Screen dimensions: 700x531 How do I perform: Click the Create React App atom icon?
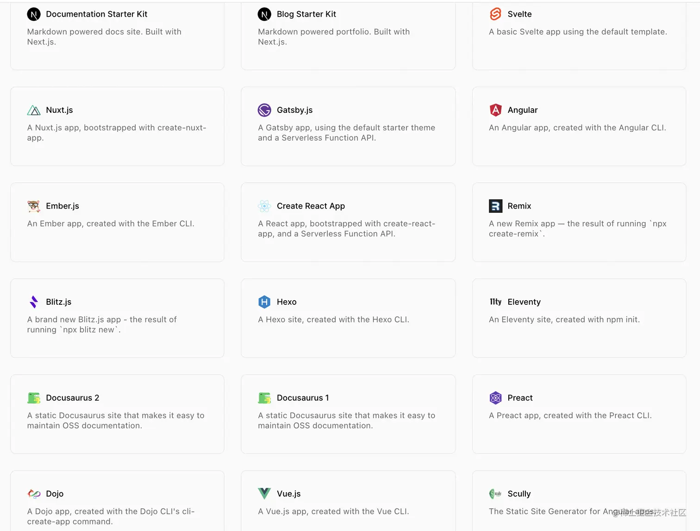(x=264, y=206)
